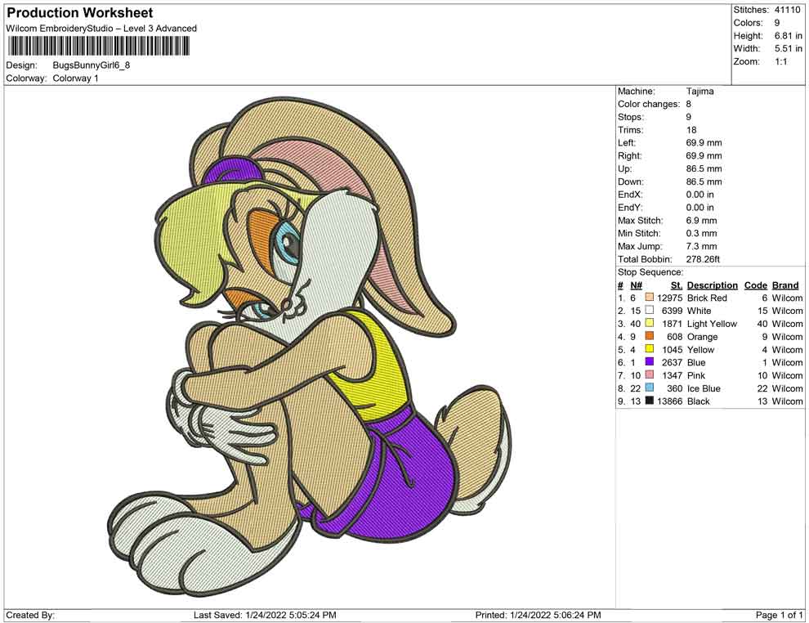
Task: Click the St. column header
Action: (x=677, y=285)
